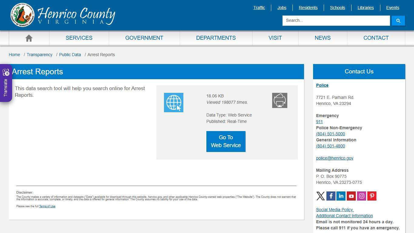Click the Facebook social media icon

pos(331,196)
